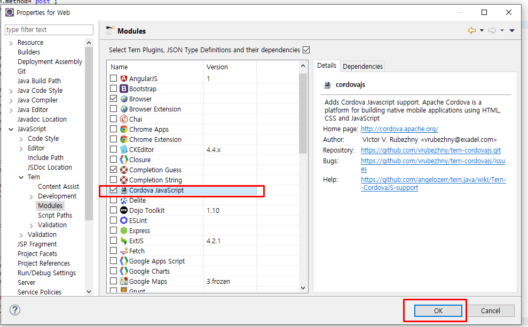Check the Dojo Toolkit checkbox
Screen dimensions: 528x327
[x=114, y=210]
